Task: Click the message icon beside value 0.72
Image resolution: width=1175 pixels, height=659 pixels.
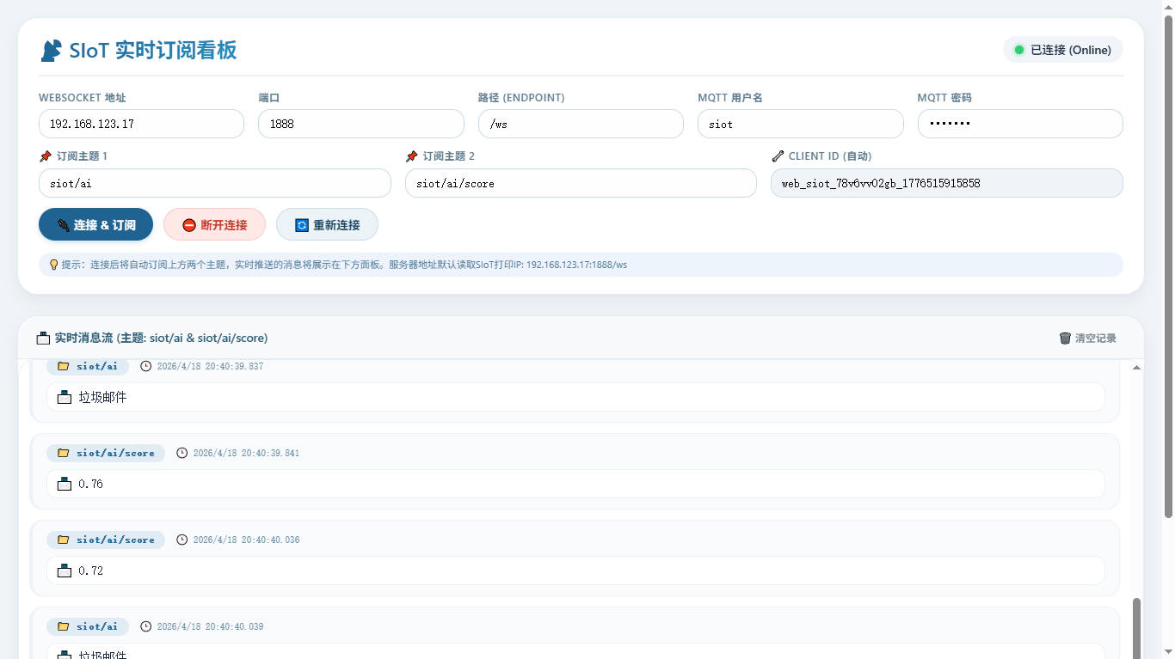Action: pyautogui.click(x=65, y=571)
